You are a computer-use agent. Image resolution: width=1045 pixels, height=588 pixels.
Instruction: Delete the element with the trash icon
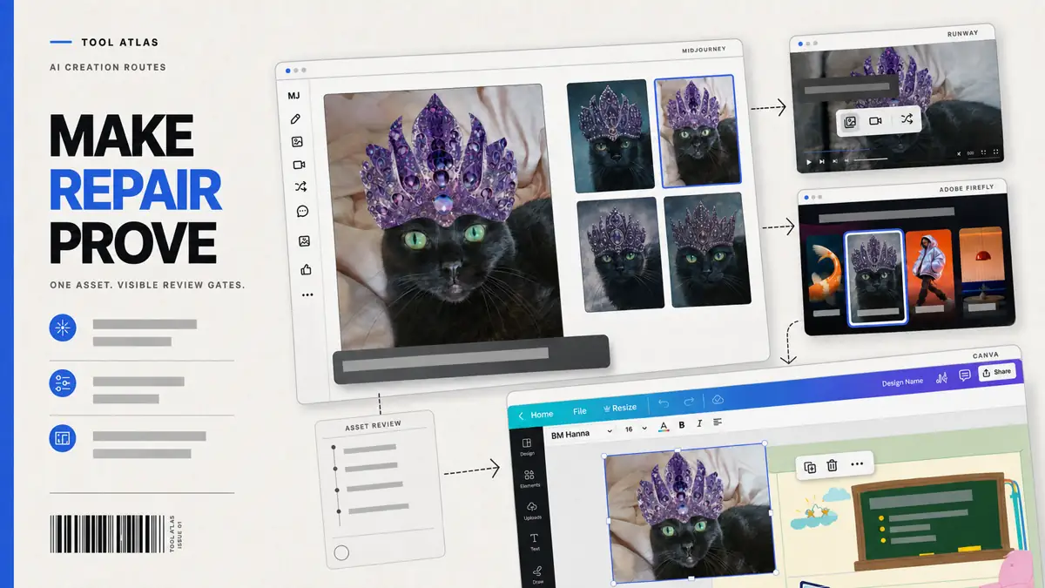click(x=832, y=466)
